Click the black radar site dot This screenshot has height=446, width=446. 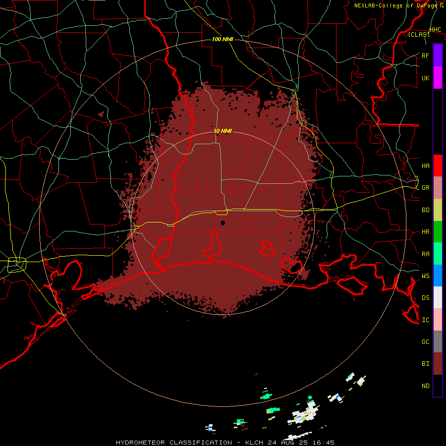(223, 223)
